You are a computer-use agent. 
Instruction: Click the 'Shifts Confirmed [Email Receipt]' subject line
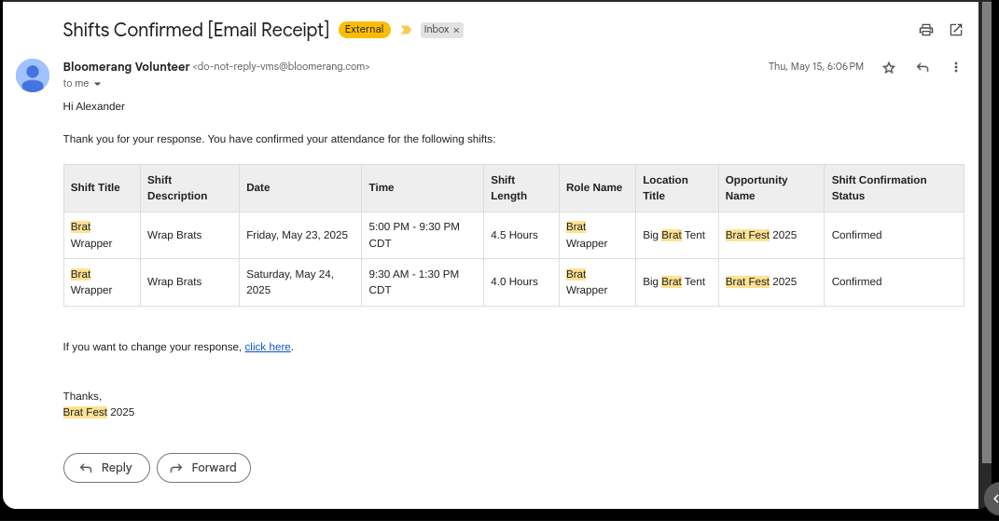196,30
